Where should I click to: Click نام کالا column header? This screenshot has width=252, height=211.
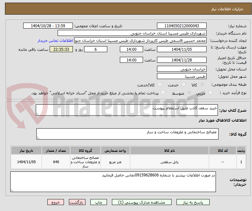pyautogui.click(x=170, y=151)
